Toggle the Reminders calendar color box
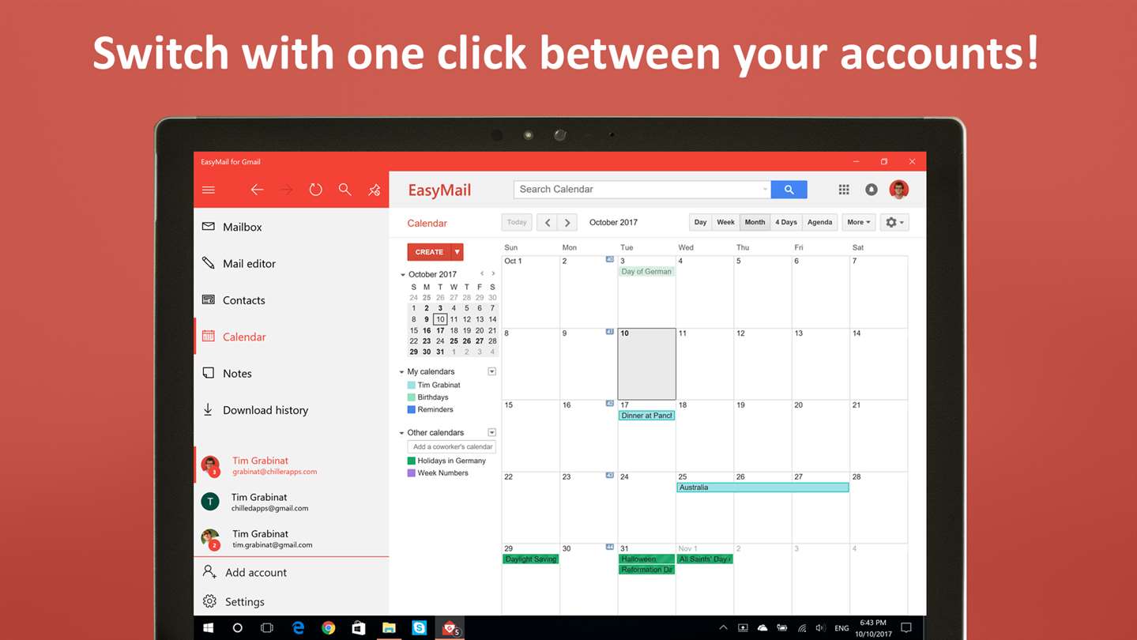 pos(411,409)
